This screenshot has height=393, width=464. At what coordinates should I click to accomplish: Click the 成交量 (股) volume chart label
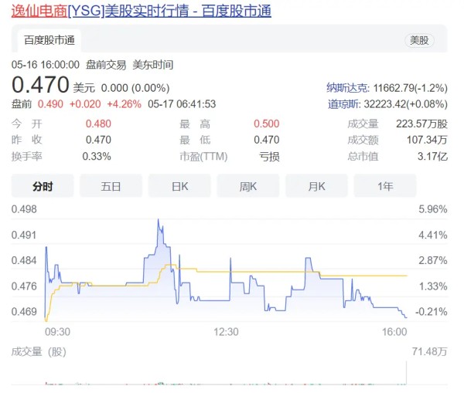pos(39,351)
